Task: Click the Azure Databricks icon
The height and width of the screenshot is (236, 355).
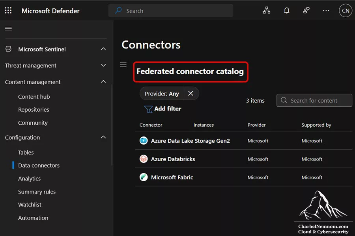Action: pyautogui.click(x=144, y=159)
